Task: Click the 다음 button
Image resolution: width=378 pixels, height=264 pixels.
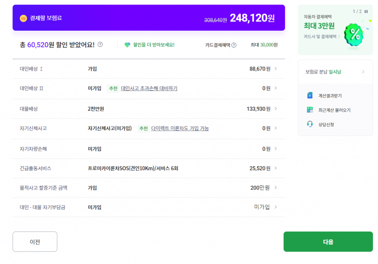Action: point(328,242)
